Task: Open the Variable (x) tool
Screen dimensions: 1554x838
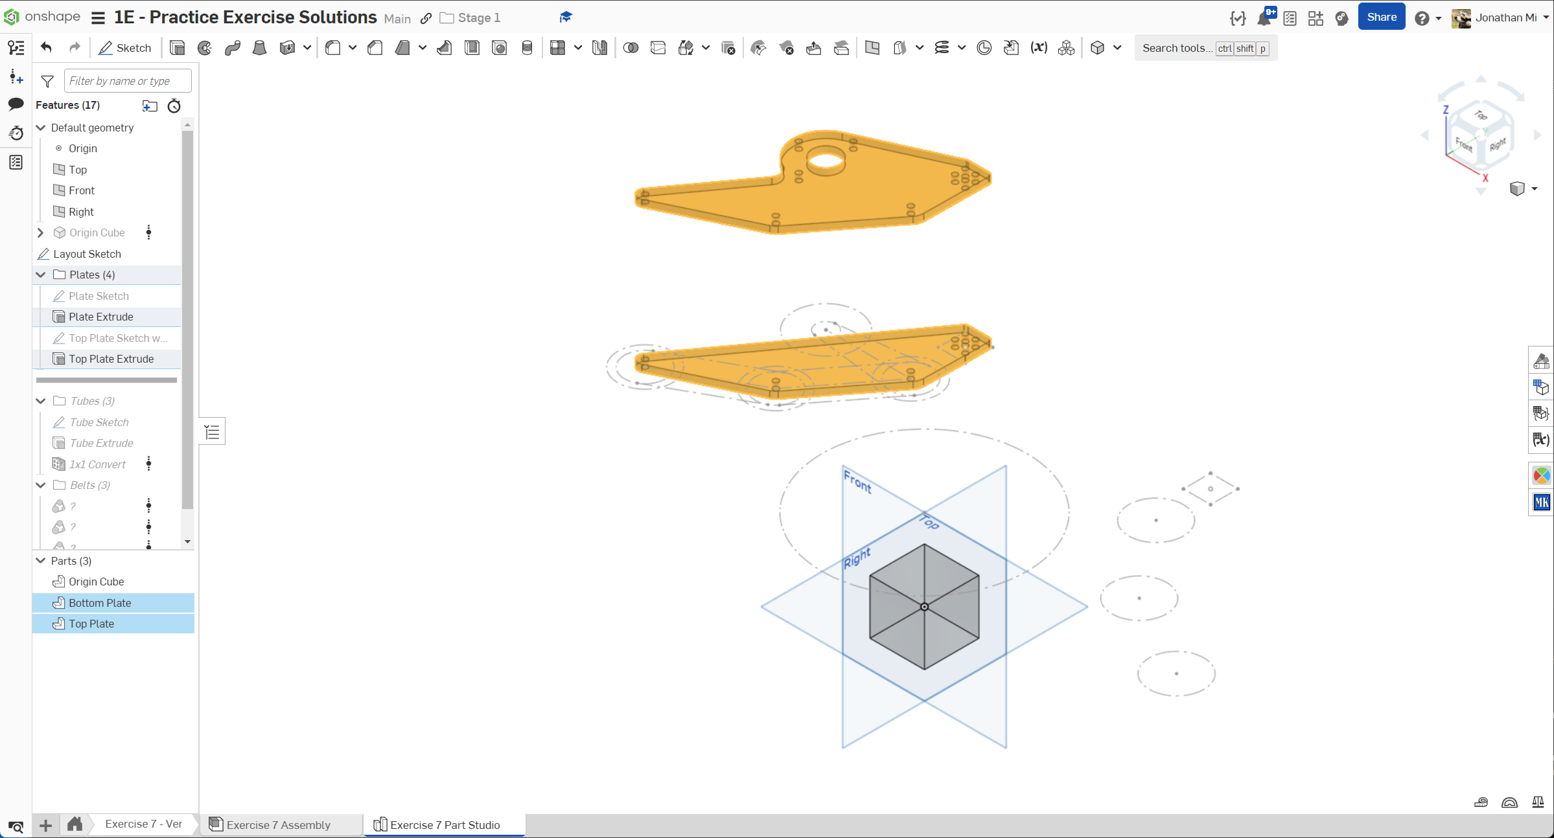Action: pos(1039,48)
